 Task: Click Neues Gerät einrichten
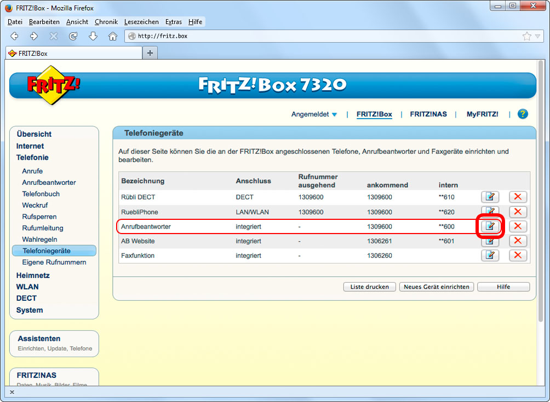437,287
